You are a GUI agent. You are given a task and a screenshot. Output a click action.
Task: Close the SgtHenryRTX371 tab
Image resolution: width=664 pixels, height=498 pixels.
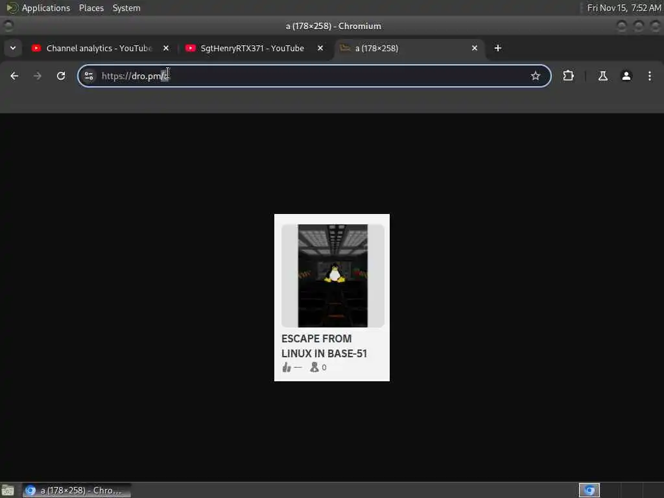[x=320, y=48]
